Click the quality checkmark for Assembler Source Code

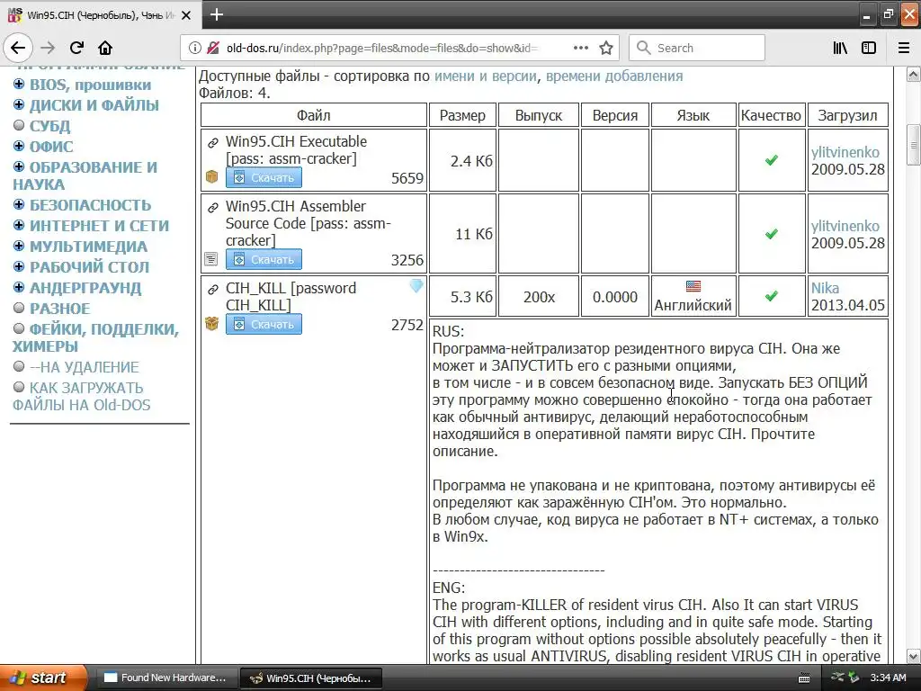pyautogui.click(x=771, y=234)
